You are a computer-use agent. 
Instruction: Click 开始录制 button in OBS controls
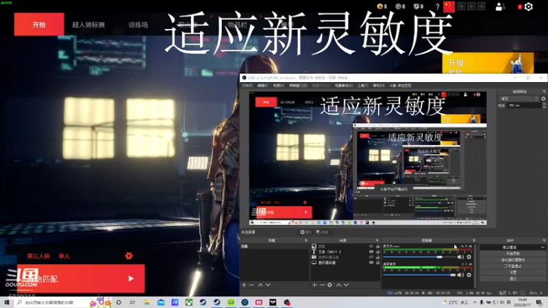pyautogui.click(x=512, y=253)
